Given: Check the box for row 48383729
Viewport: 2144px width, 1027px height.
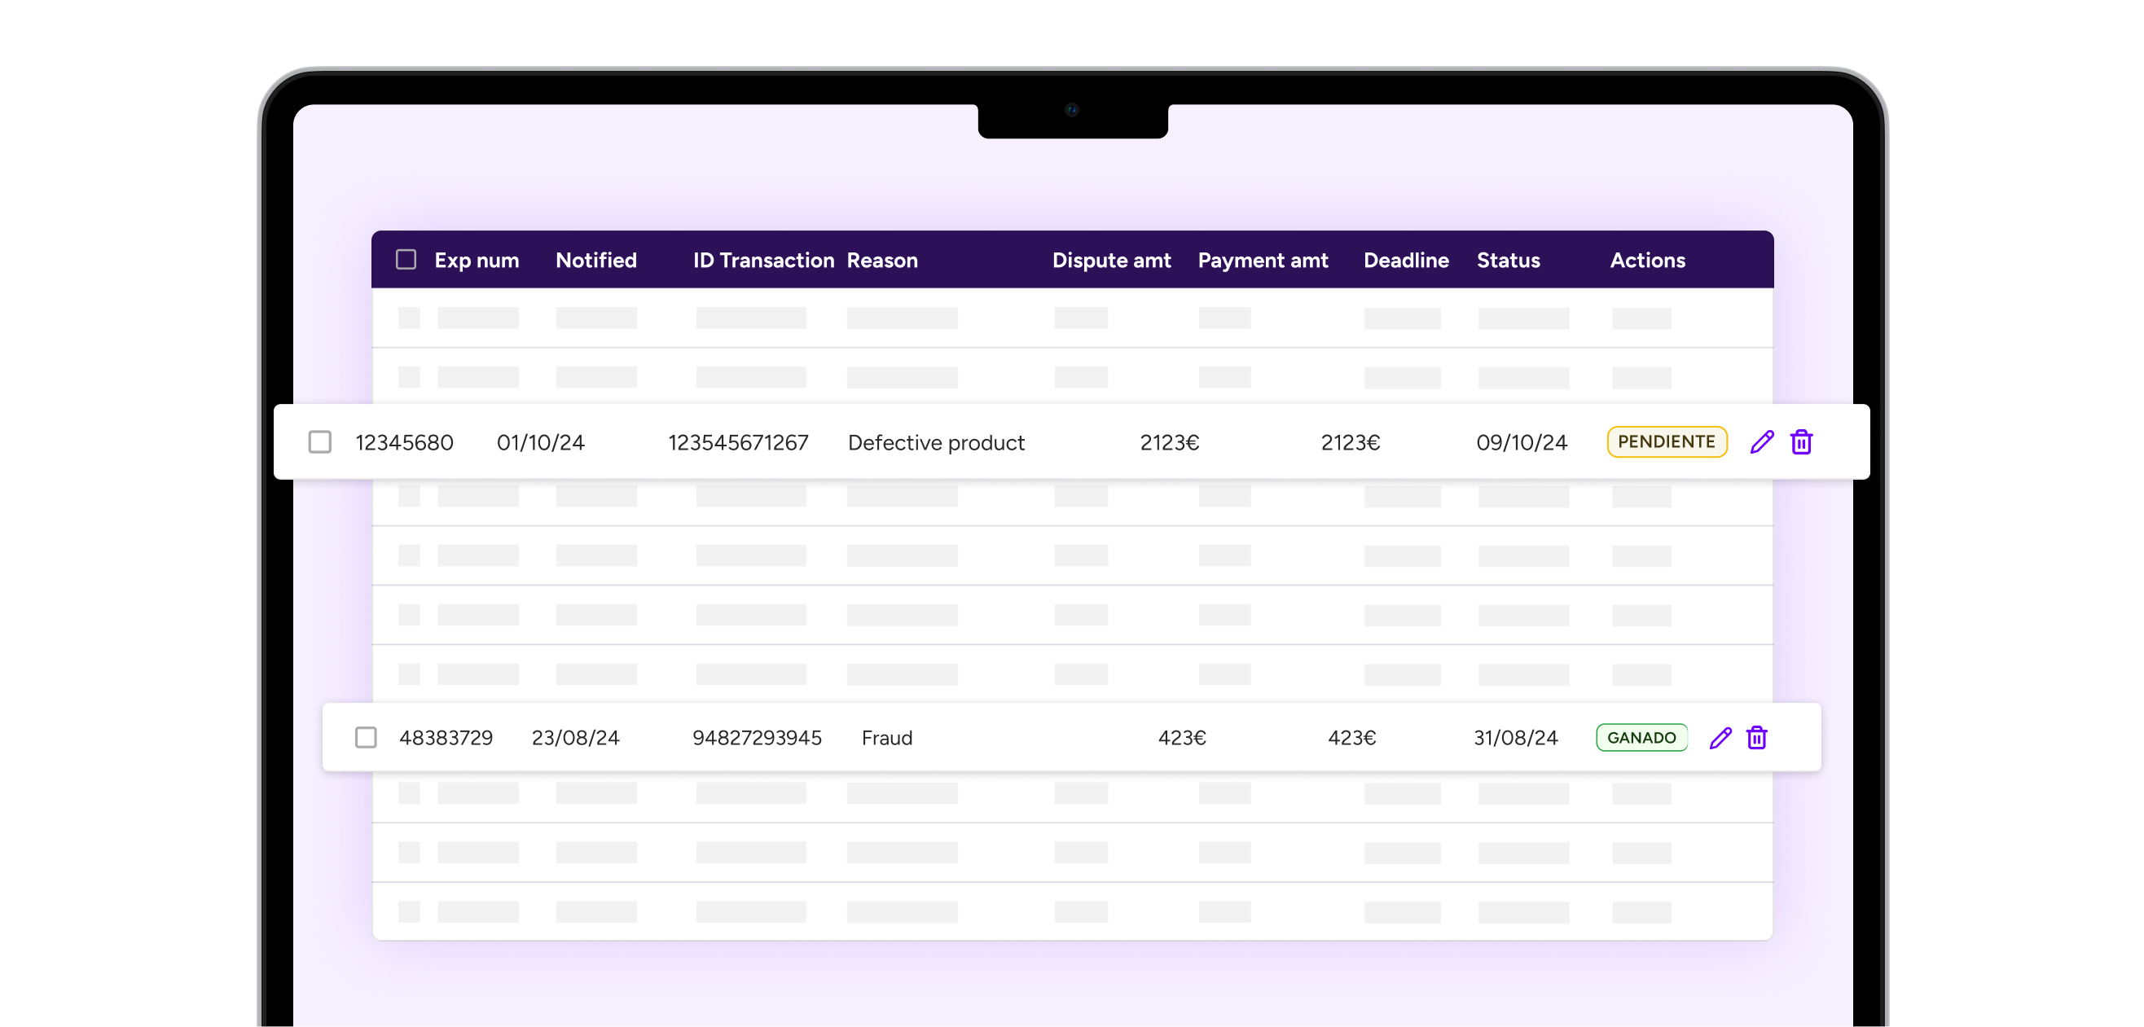Looking at the screenshot, I should tap(366, 737).
